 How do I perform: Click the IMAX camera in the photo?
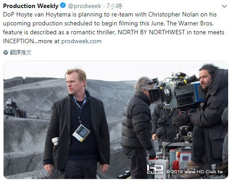click(x=177, y=91)
